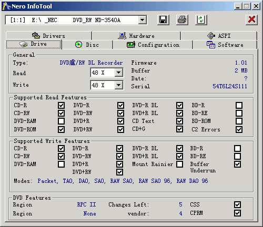Toggle Buffer Underrun checkbox
Viewport: 263px width, 227px height.
pos(237,164)
